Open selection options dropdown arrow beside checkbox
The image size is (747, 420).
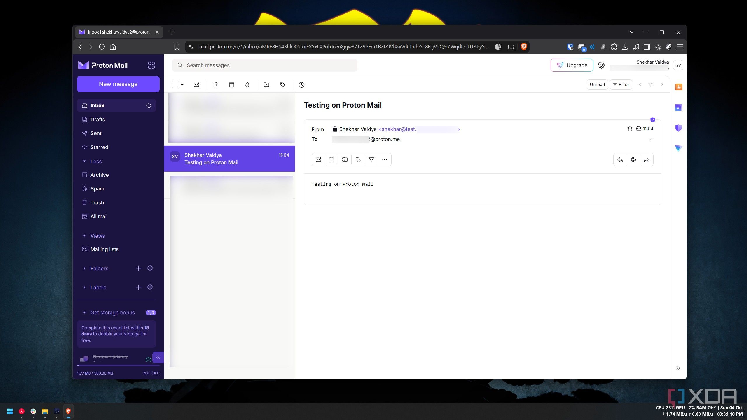pos(182,85)
